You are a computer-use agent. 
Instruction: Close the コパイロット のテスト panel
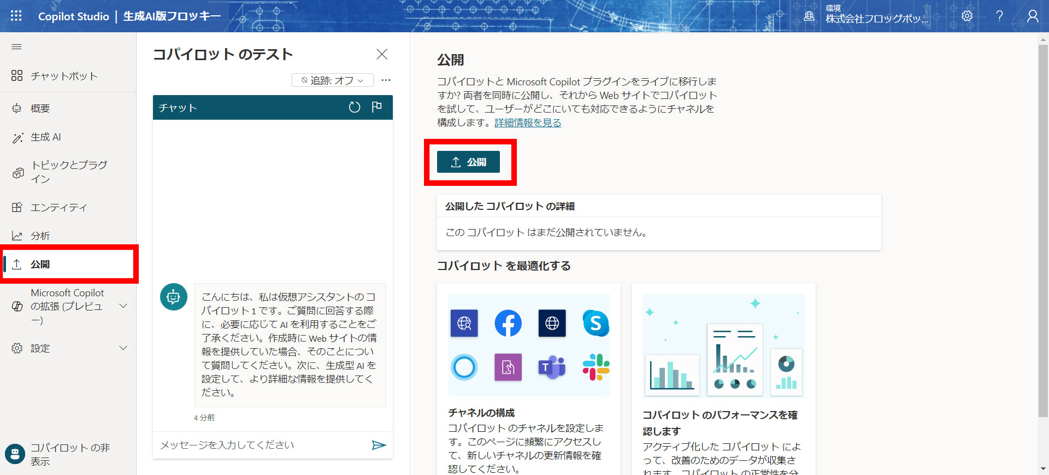point(382,54)
